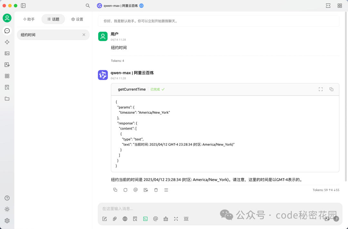Collapse the getCurrentTime tool call block
Viewport: 348px width, 229px height.
tap(225, 90)
